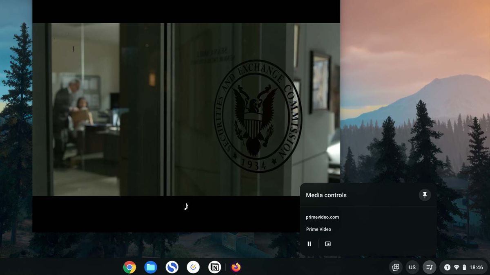Open the notification counter in the status area

[x=447, y=267]
